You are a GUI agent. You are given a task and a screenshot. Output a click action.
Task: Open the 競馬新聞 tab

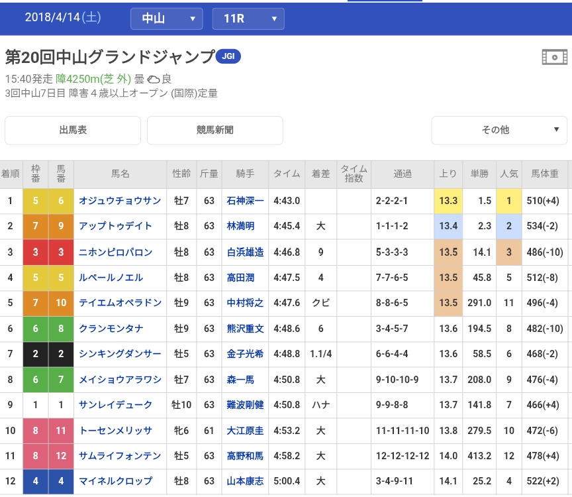(x=215, y=130)
